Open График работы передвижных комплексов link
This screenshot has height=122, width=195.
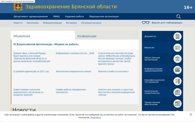click(71, 91)
